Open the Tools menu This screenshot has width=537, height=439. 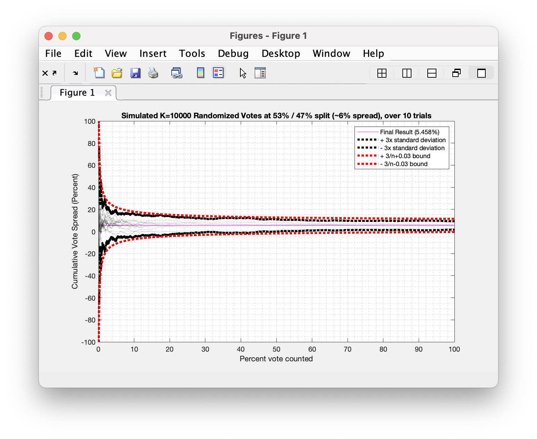pyautogui.click(x=192, y=53)
